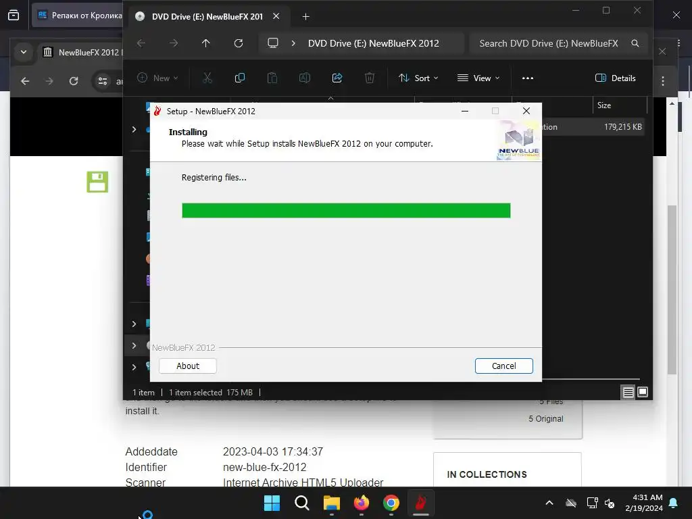Open the taskbar clock showing 4:31 AM

coord(644,503)
